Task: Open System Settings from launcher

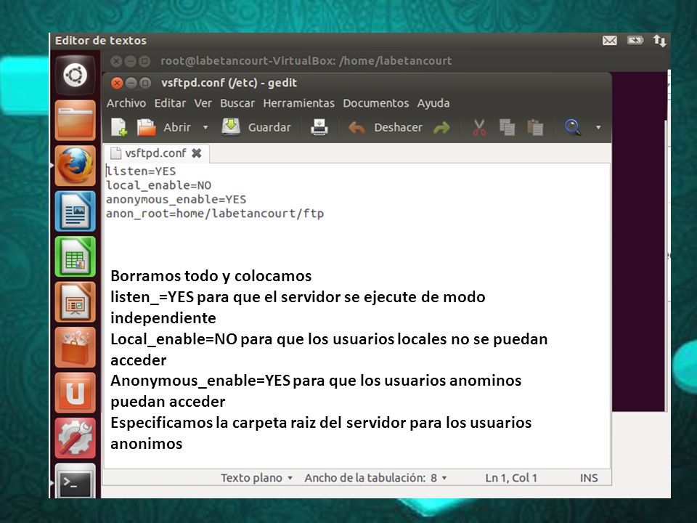Action: [75, 438]
